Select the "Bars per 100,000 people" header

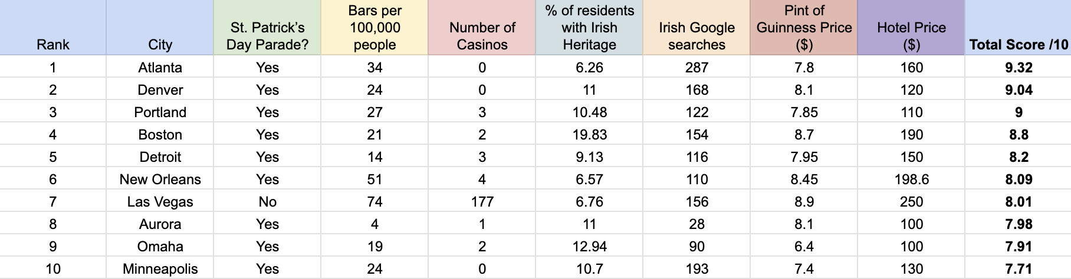(374, 28)
